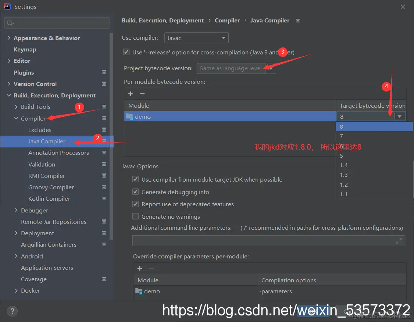Viewport: 414px width, 322px height.
Task: Click '-parameters' compilation options cell
Action: click(332, 291)
